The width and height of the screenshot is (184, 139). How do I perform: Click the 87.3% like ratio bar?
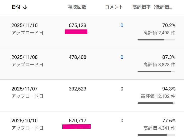156,72
